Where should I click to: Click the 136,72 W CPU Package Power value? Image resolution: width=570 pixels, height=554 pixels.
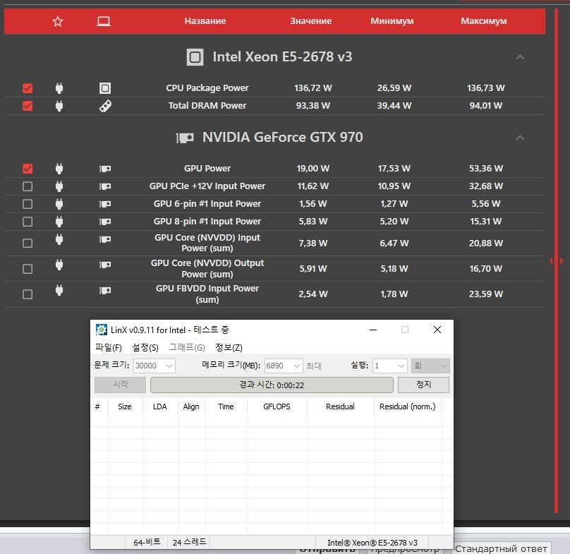[x=313, y=88]
